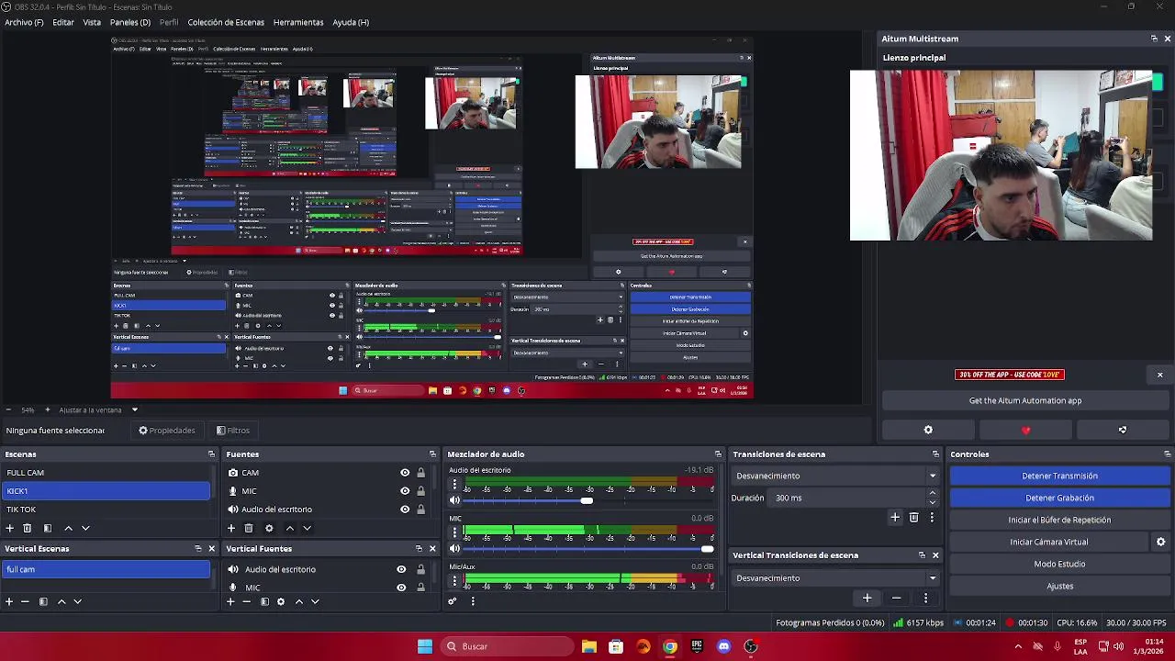Image resolution: width=1175 pixels, height=661 pixels.
Task: Add a new source in Fuentes panel
Action: pos(231,528)
